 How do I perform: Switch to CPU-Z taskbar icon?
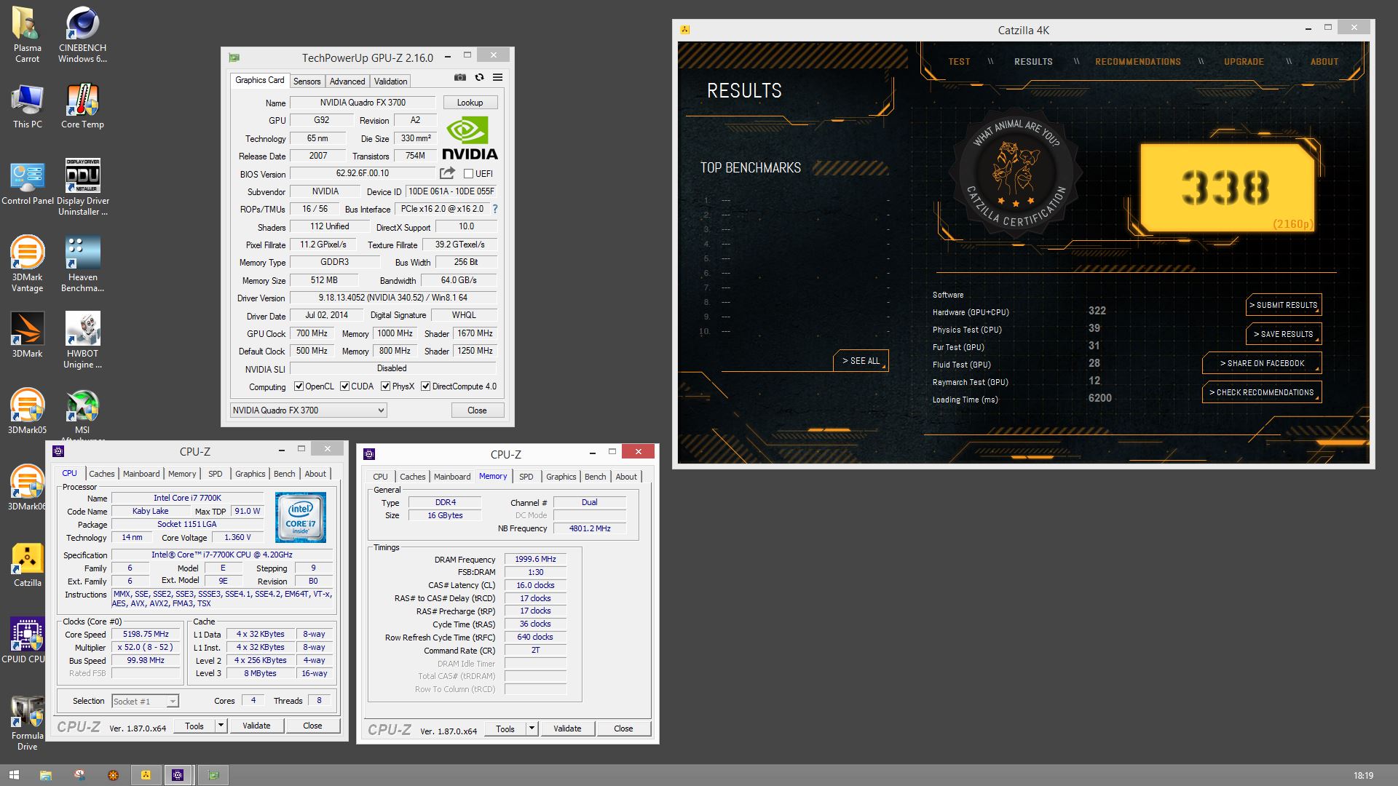coord(178,775)
